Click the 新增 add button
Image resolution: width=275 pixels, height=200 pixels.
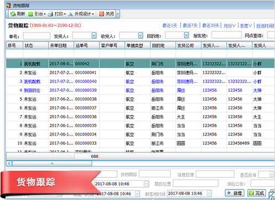(235, 193)
